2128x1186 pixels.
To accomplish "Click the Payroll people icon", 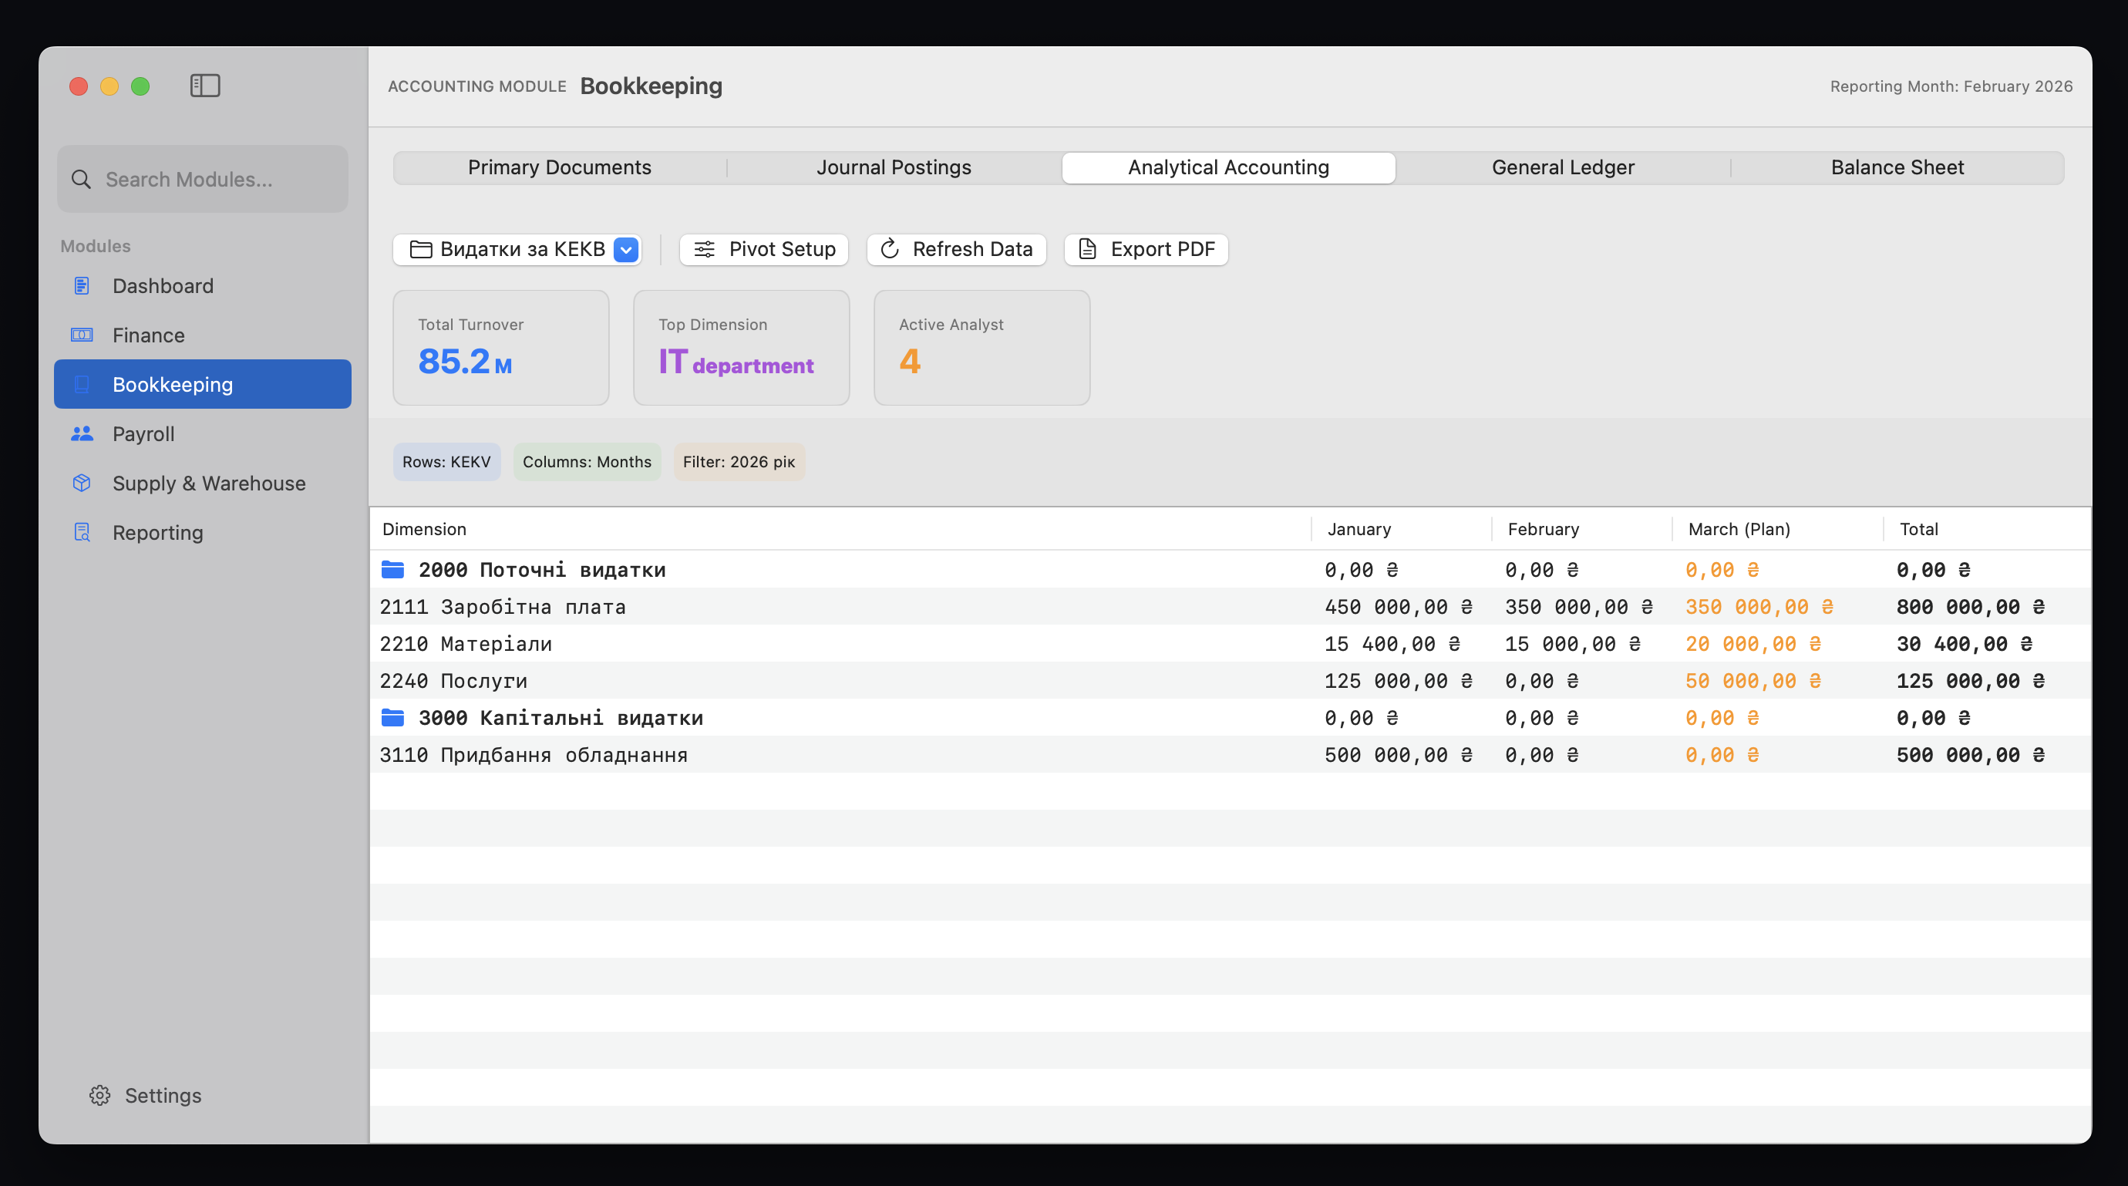I will (82, 434).
